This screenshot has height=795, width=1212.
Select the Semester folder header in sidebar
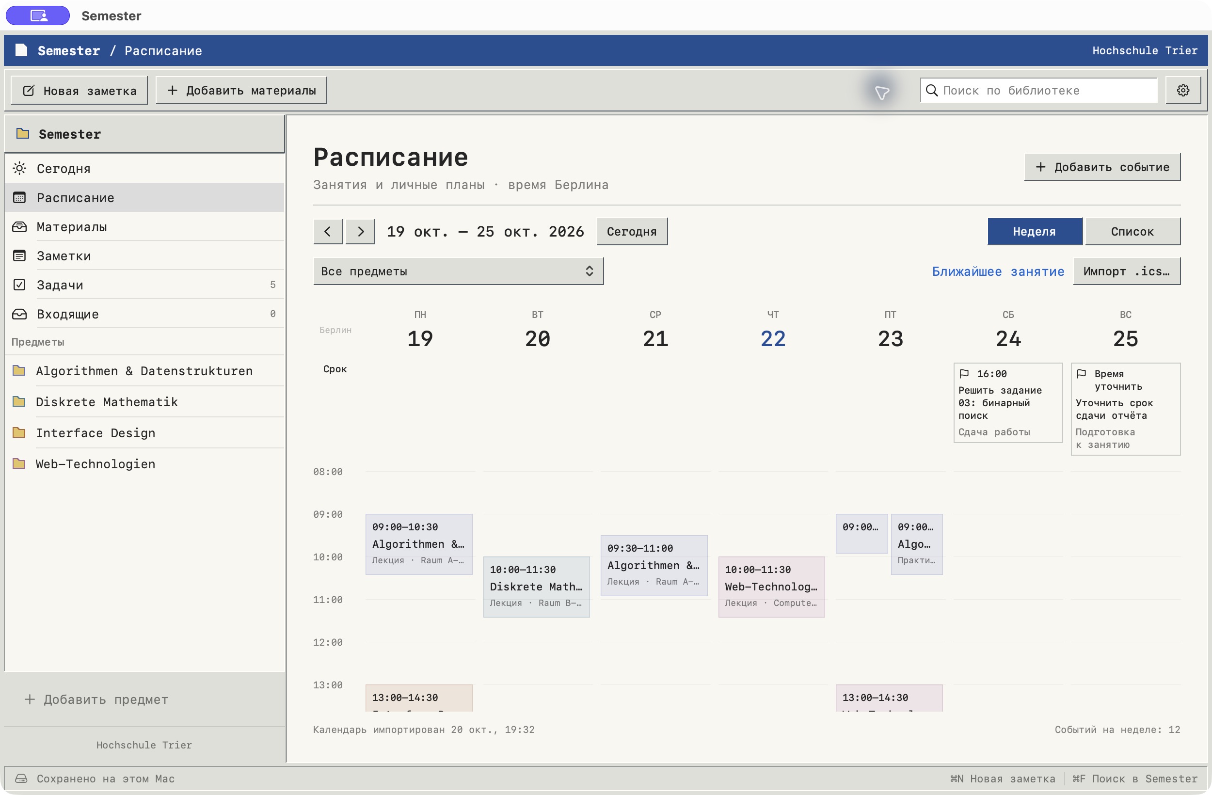[x=144, y=134]
